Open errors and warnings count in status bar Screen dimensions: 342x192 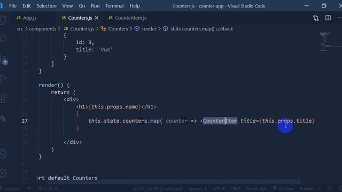click(x=48, y=188)
